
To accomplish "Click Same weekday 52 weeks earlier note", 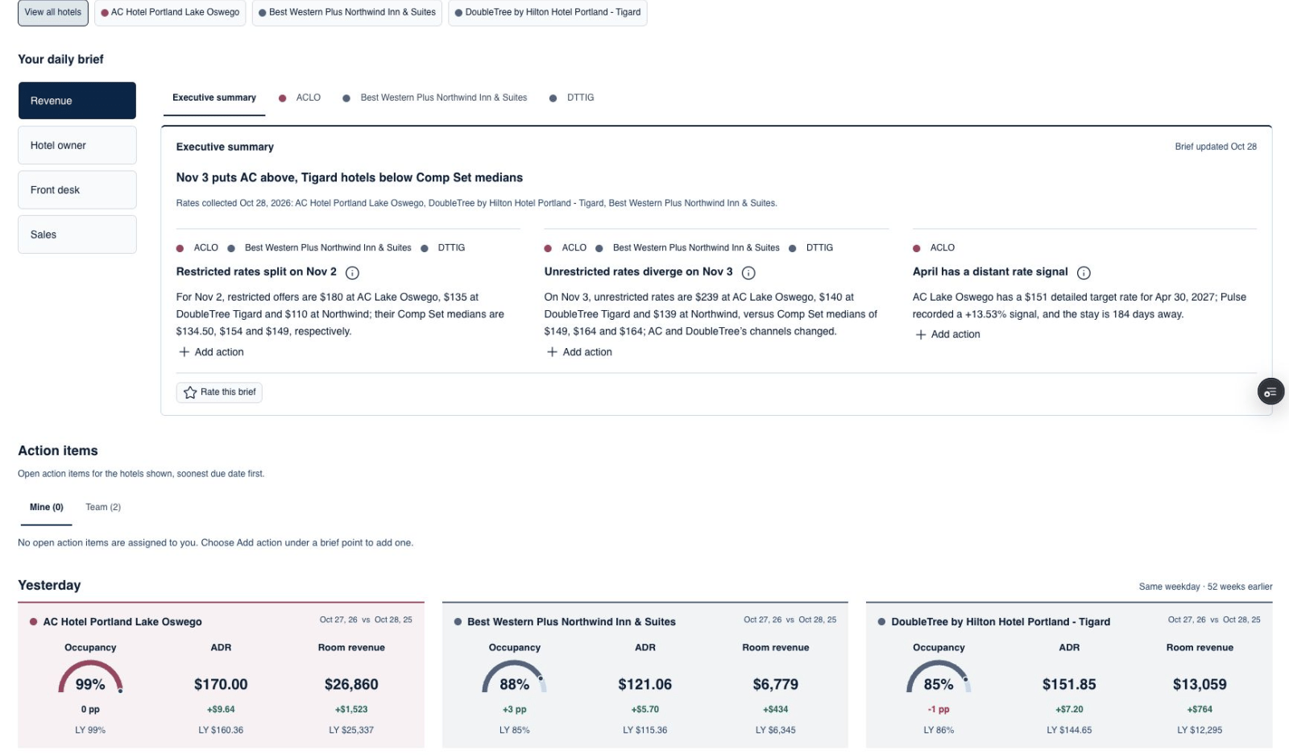I will (x=1206, y=587).
